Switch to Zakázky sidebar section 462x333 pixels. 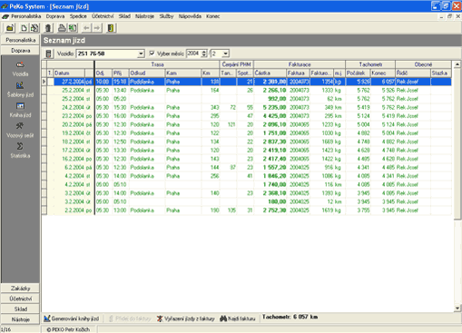(x=20, y=289)
